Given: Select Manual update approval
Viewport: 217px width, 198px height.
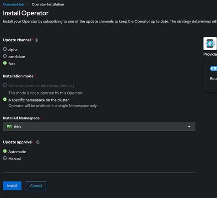Looking at the screenshot, I should tap(5, 158).
